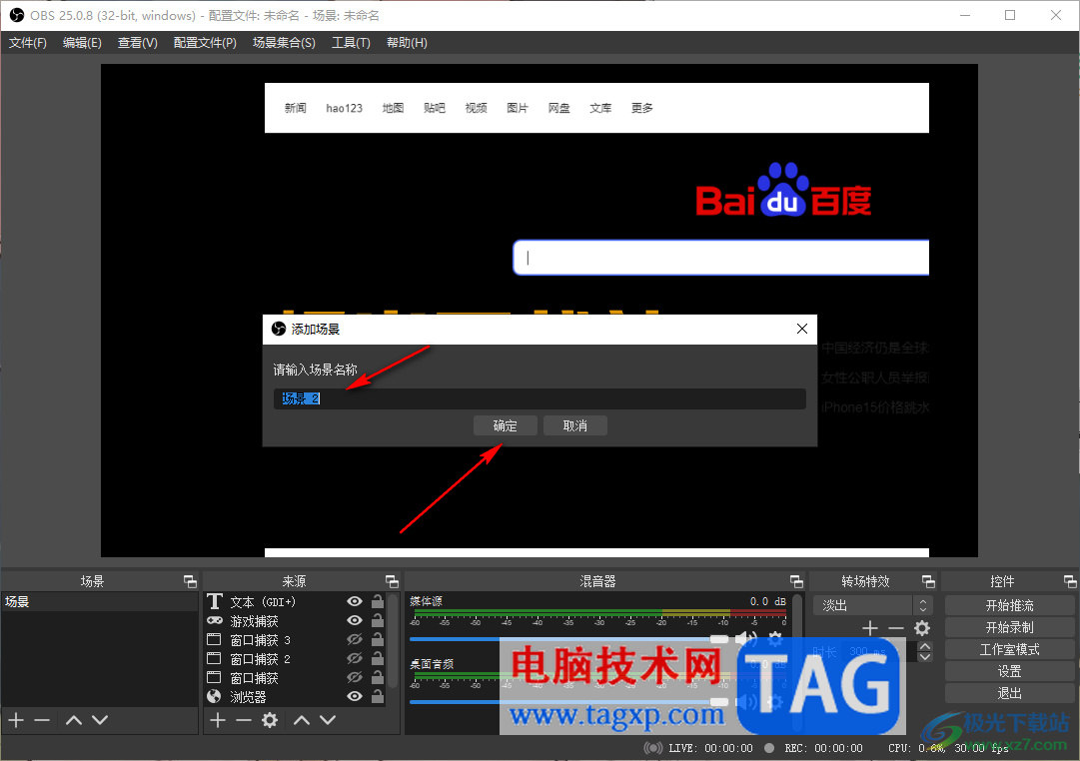Open transition properties gear icon

[921, 628]
